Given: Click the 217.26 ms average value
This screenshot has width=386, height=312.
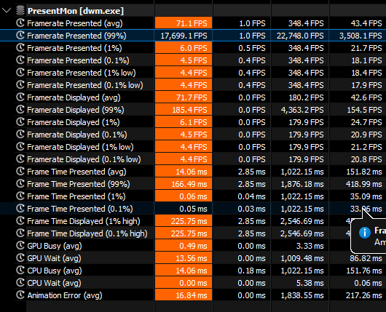Looking at the screenshot, I should (x=364, y=295).
